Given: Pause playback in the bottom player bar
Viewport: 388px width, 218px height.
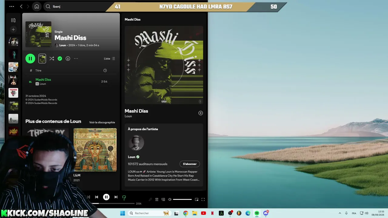Looking at the screenshot, I should [x=106, y=197].
